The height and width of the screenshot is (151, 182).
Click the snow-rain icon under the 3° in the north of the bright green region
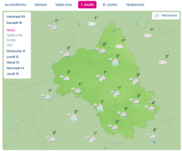[x=114, y=62]
